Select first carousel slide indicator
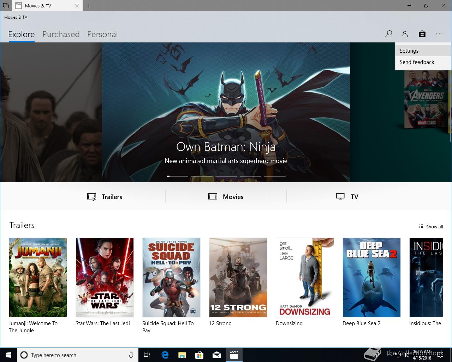452x362 pixels. pyautogui.click(x=177, y=176)
